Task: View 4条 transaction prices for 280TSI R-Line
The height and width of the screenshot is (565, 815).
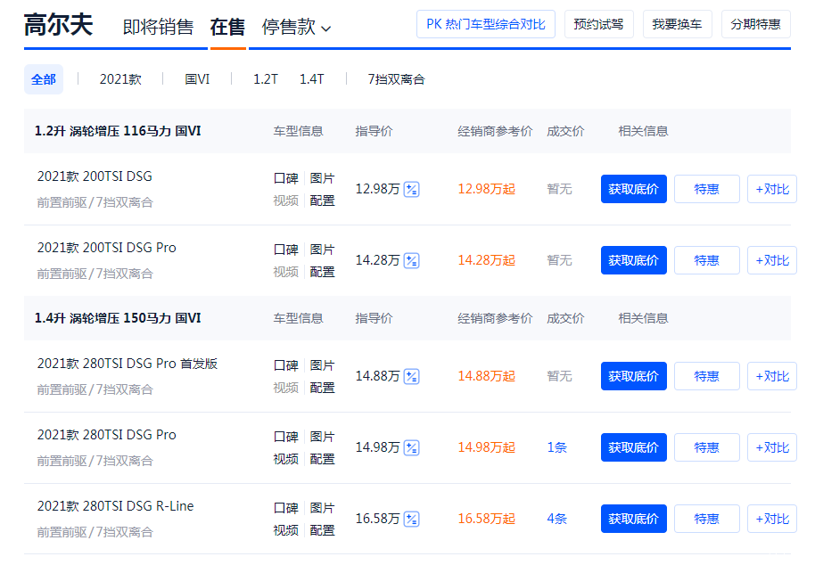Action: point(556,519)
